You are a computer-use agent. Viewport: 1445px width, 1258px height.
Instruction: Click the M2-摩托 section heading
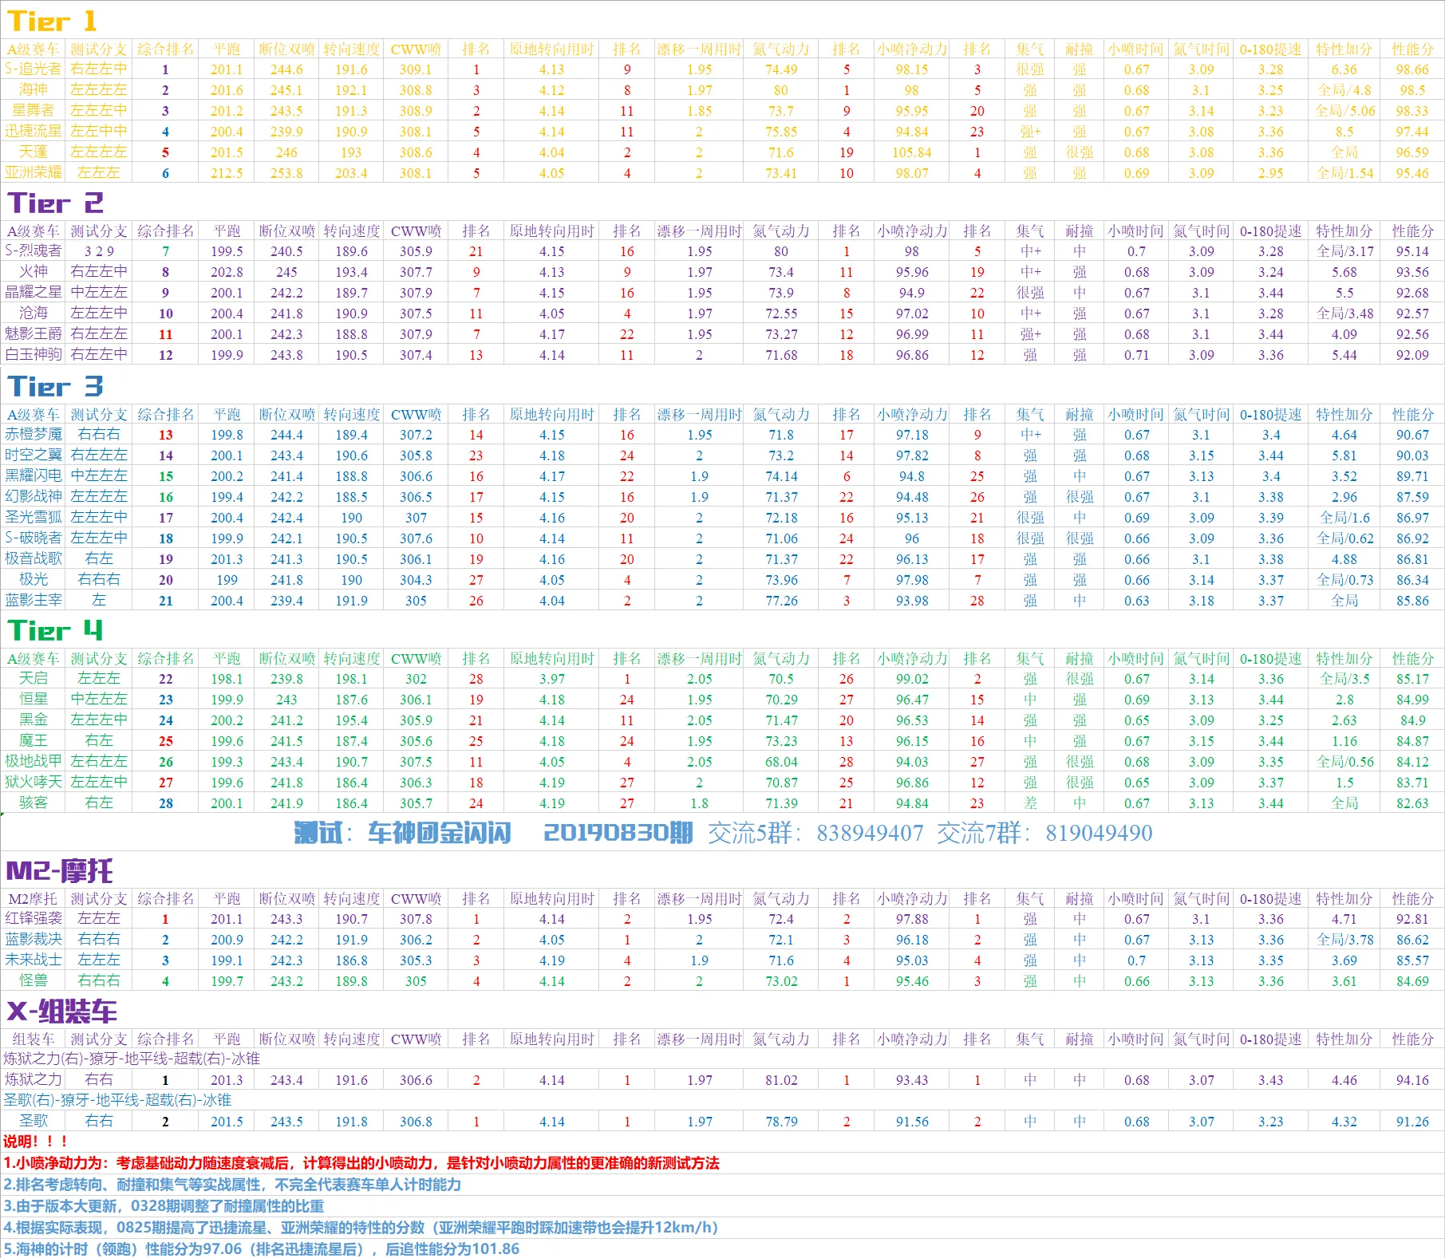pyautogui.click(x=60, y=870)
